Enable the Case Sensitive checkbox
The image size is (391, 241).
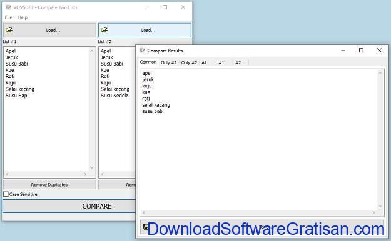click(6, 194)
